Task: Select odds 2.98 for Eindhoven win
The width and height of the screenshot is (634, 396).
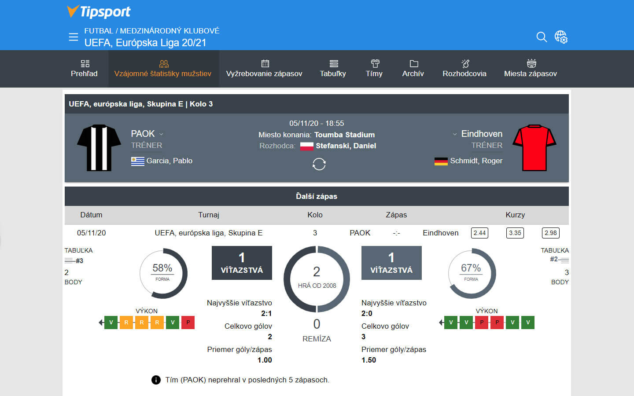Action: [x=551, y=233]
